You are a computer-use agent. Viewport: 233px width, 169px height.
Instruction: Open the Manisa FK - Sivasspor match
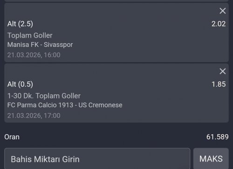coord(40,45)
